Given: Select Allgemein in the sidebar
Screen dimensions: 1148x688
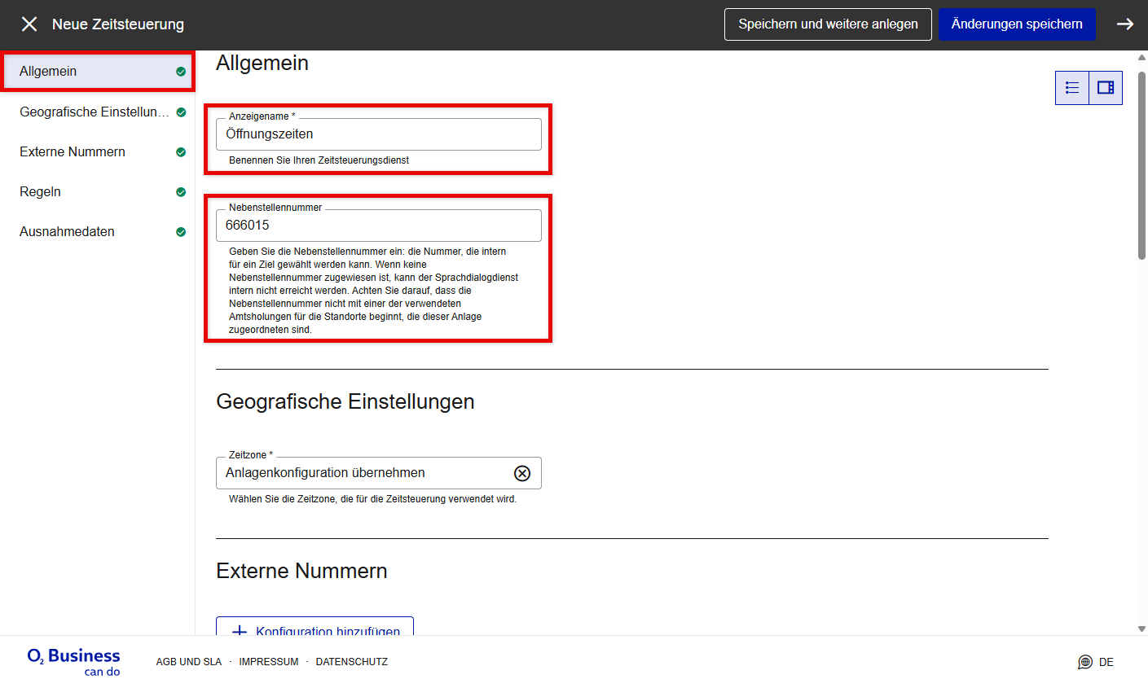Looking at the screenshot, I should pyautogui.click(x=49, y=72).
